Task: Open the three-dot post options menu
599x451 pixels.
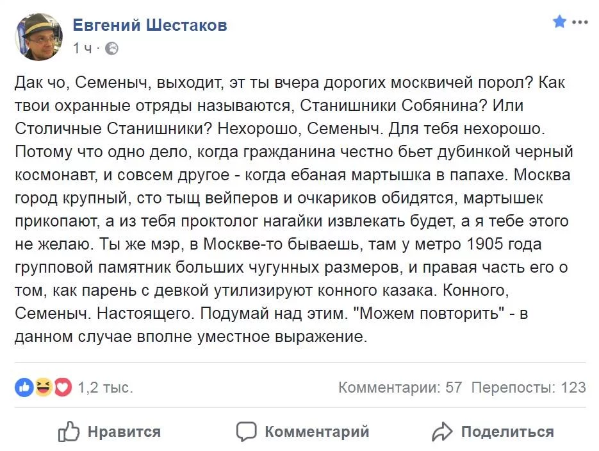Action: [580, 22]
